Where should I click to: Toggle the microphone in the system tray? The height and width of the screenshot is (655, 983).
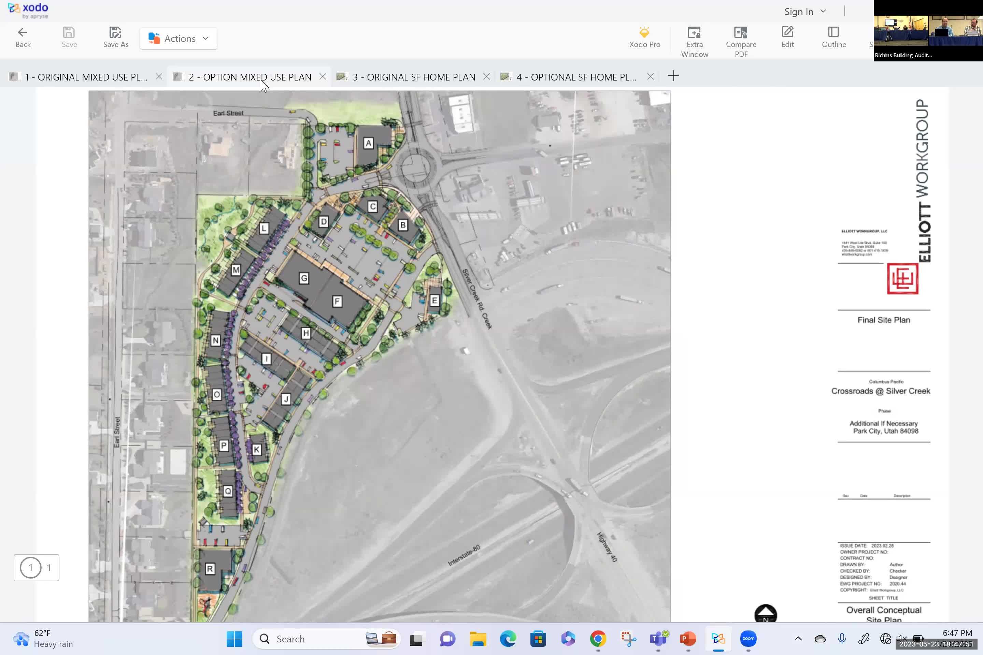(842, 639)
